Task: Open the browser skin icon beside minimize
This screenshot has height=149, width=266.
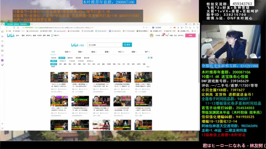Action: [186, 24]
